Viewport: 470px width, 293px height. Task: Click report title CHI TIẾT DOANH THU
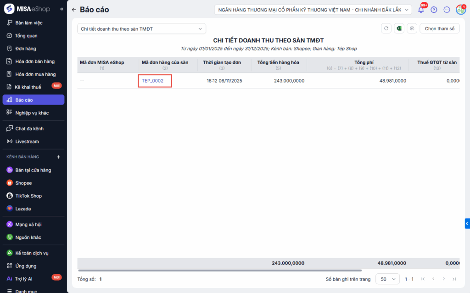(268, 40)
